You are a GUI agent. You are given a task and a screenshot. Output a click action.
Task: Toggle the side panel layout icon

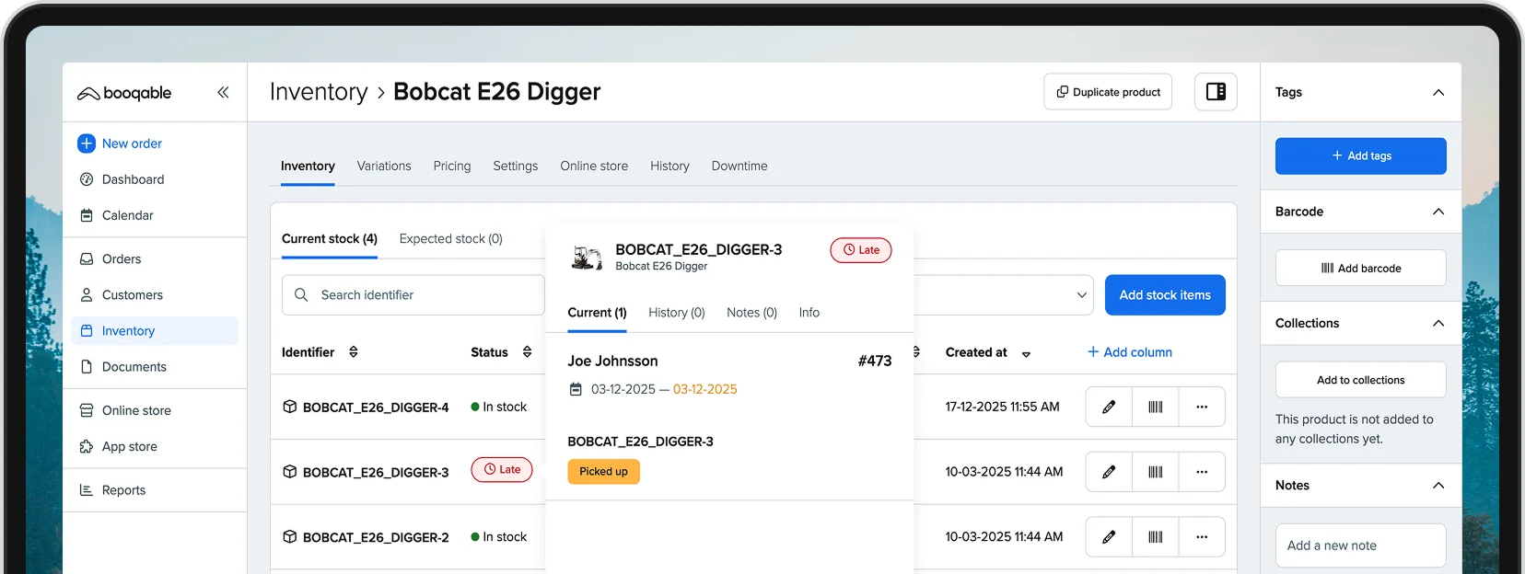pos(1216,92)
